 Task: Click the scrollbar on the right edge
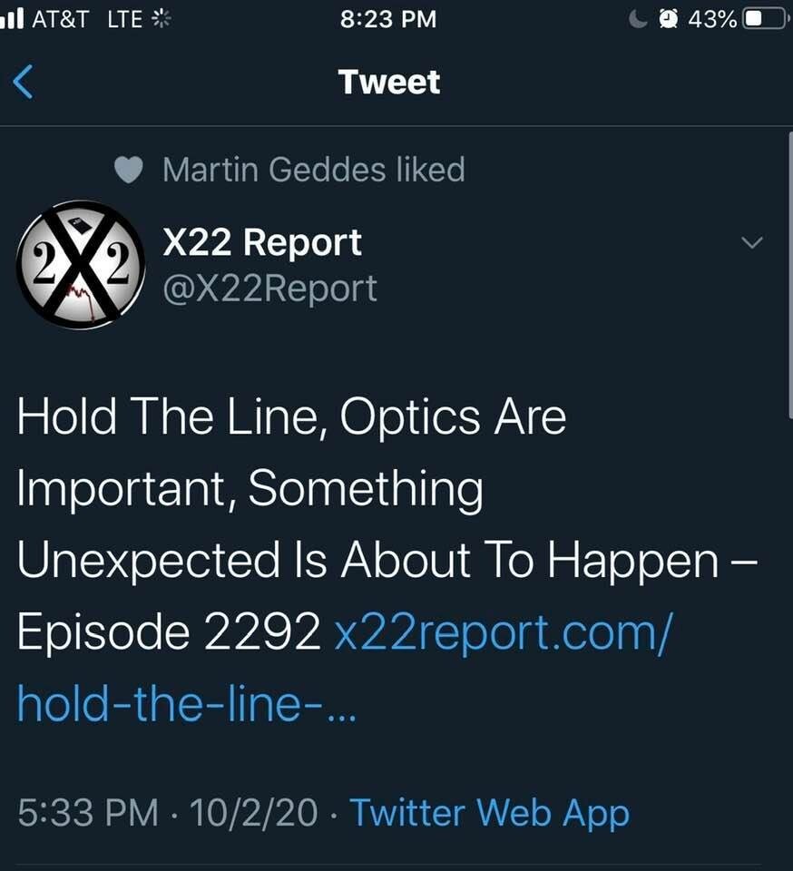point(789,272)
